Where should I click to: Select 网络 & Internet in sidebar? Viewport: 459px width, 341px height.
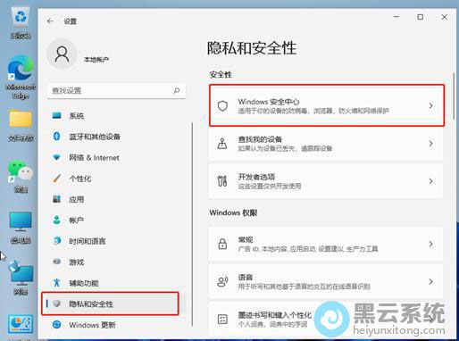click(x=116, y=157)
